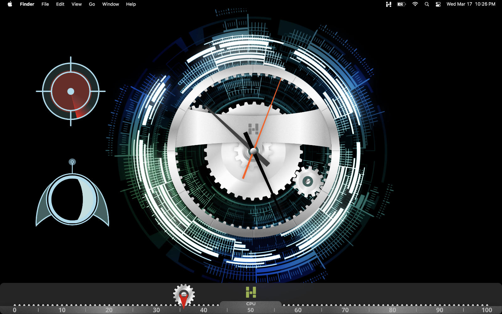Click the moon phase widget
Viewport: 502px width, 314px height.
coord(72,199)
